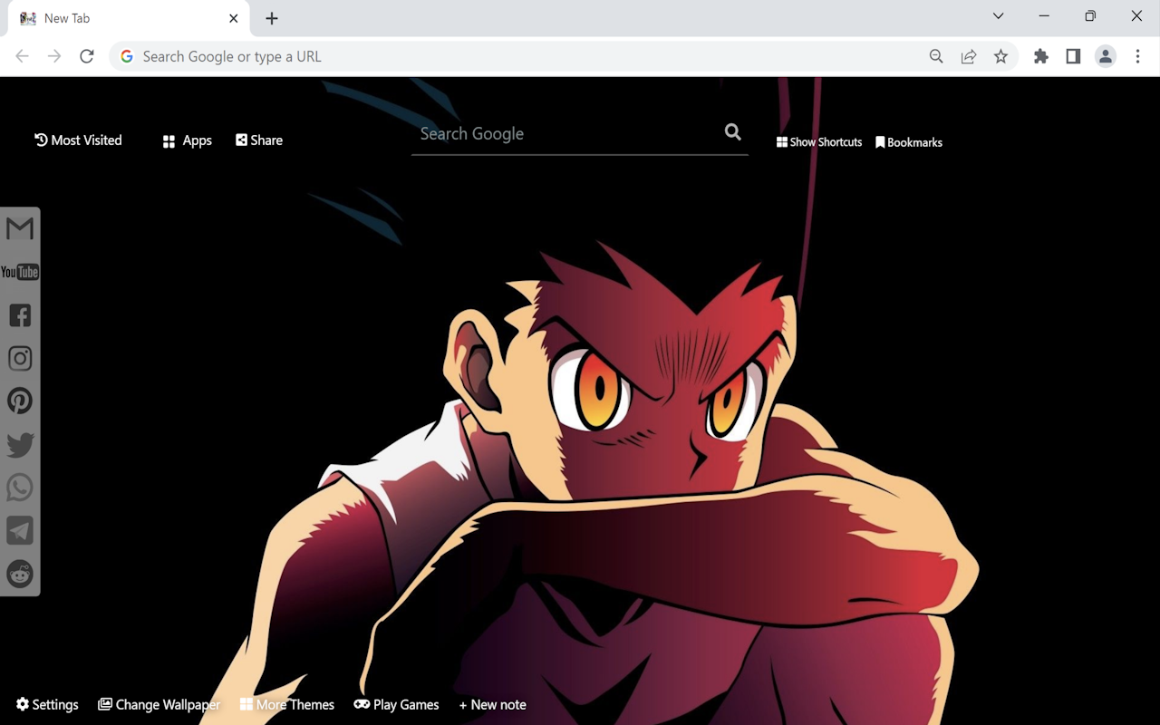This screenshot has width=1160, height=725.
Task: Expand the Most Visited list
Action: pos(78,140)
